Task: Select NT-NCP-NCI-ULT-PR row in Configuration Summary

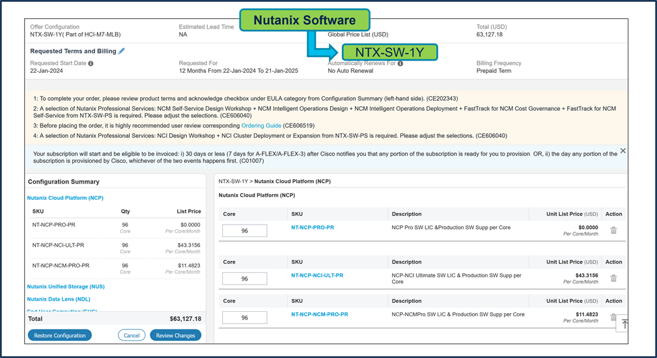Action: click(116, 248)
